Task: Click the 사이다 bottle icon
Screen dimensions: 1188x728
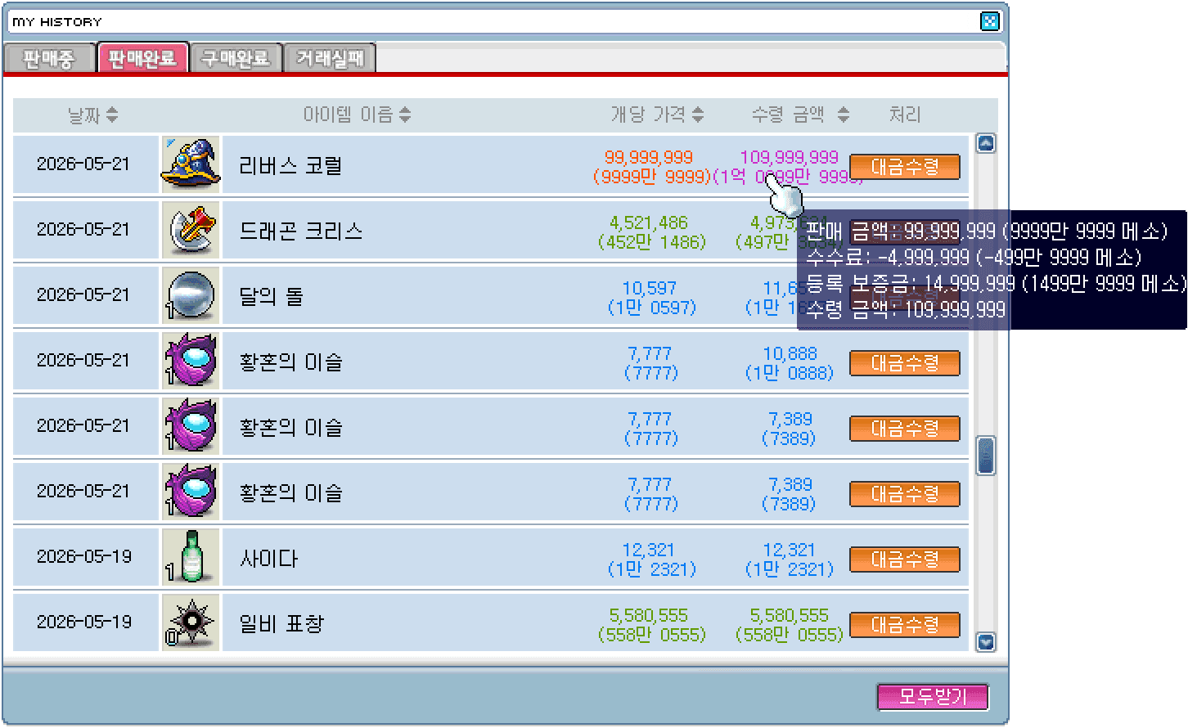Action: (191, 556)
